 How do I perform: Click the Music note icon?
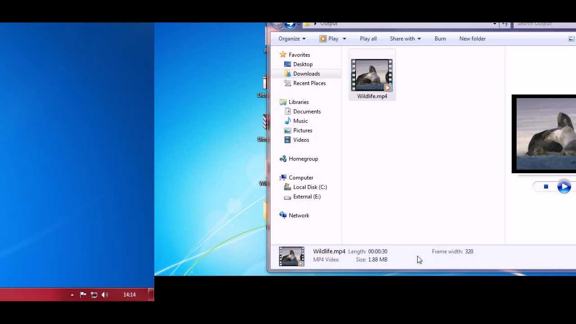tap(288, 121)
